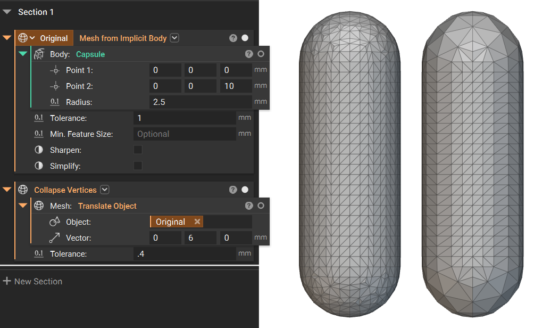Click the Vector arrow icon
Image resolution: width=534 pixels, height=328 pixels.
click(54, 237)
